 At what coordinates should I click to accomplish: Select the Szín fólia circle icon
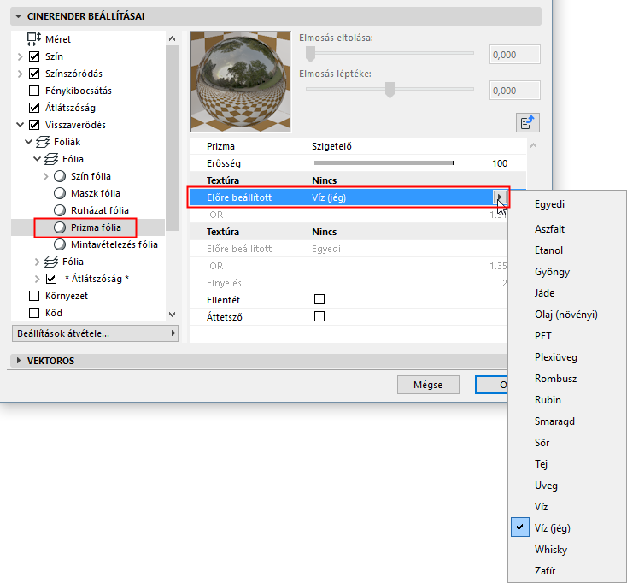coord(60,176)
